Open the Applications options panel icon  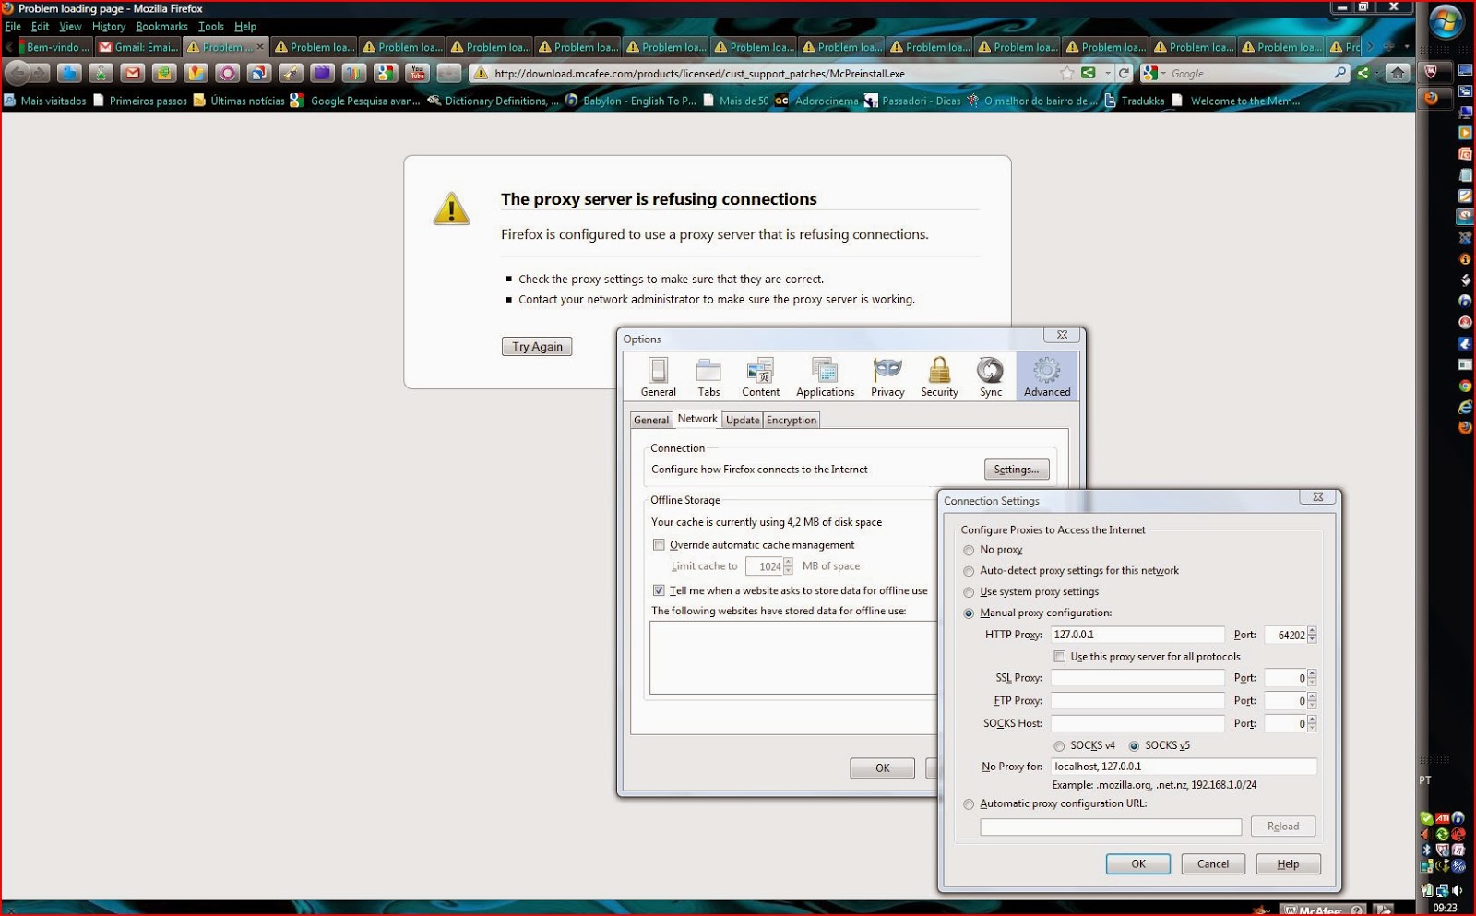[825, 377]
